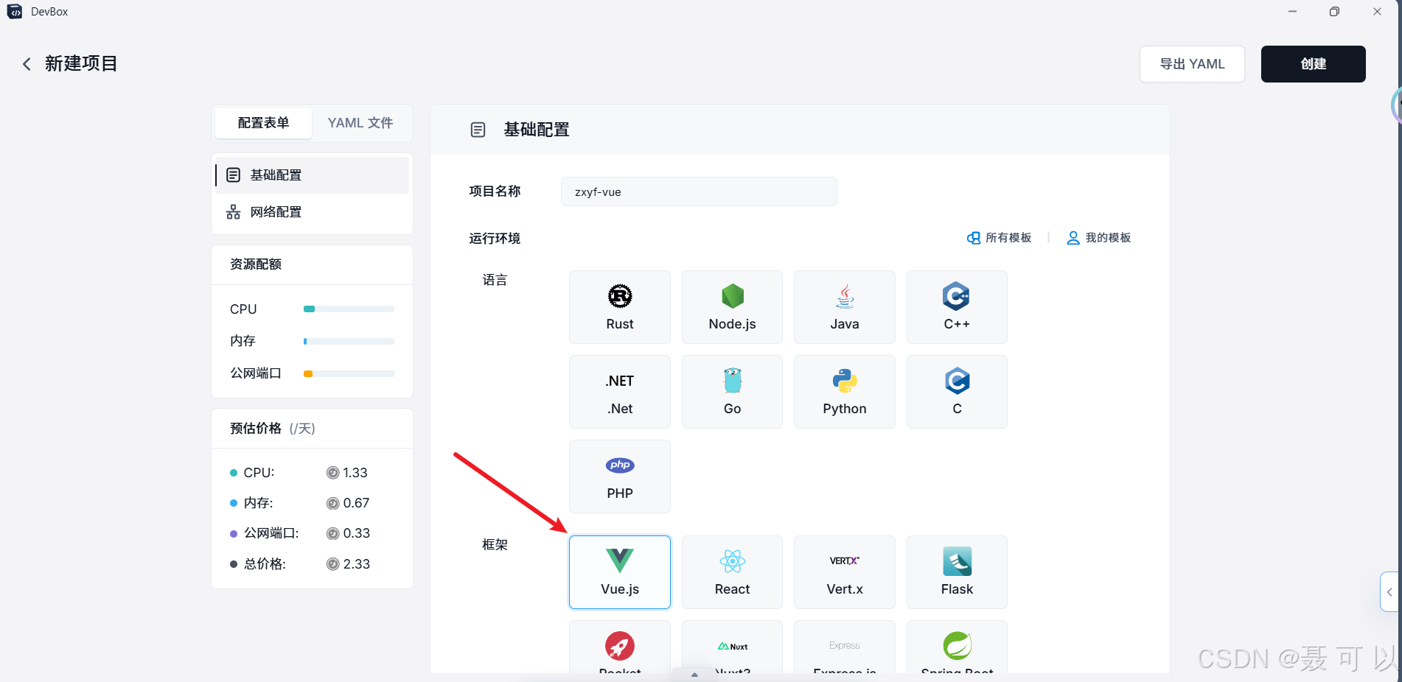Expand the side panel chevron on the right edge
The height and width of the screenshot is (682, 1402).
(x=1389, y=592)
